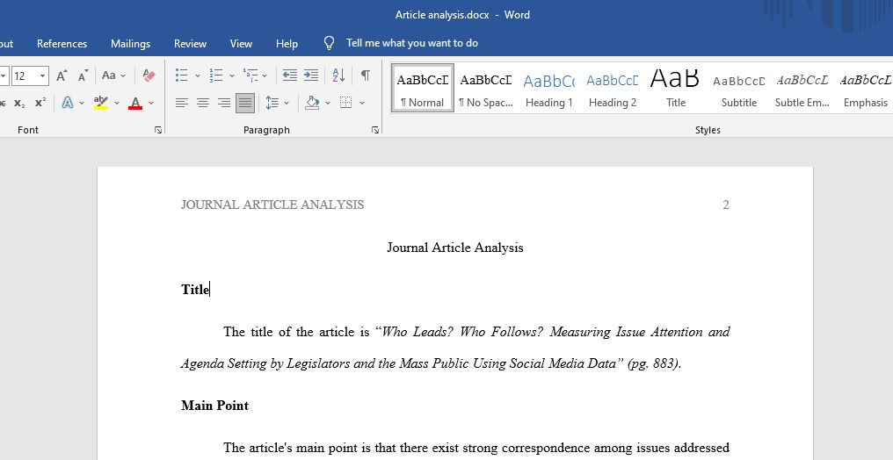Expand shading color dropdown arrow
The image size is (893, 460).
(328, 103)
